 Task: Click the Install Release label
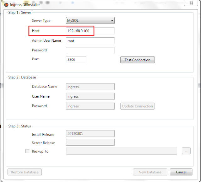[x=43, y=135]
